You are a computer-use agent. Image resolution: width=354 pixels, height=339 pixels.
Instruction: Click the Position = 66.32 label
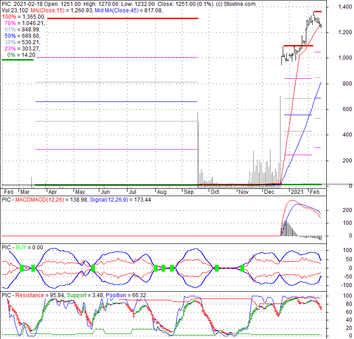126,295
